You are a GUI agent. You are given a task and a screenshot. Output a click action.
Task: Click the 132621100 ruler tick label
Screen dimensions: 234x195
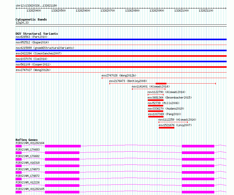206,11
